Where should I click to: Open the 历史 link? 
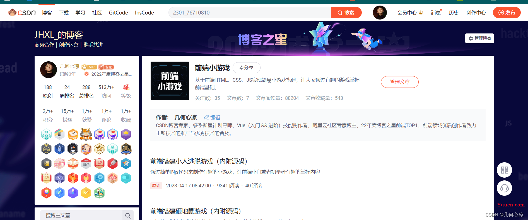454,13
